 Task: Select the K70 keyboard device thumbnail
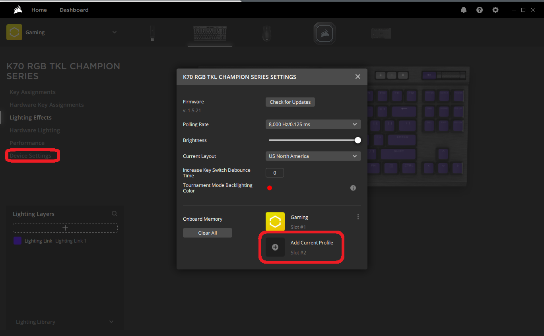210,33
